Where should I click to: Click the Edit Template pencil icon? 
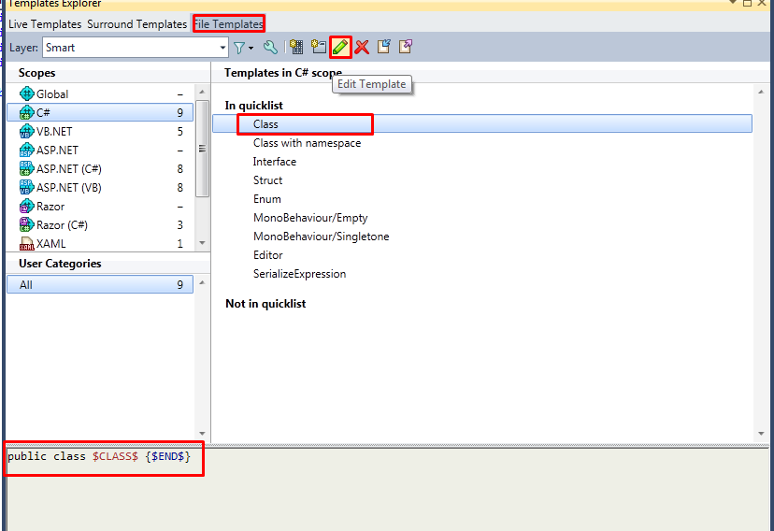coord(340,47)
